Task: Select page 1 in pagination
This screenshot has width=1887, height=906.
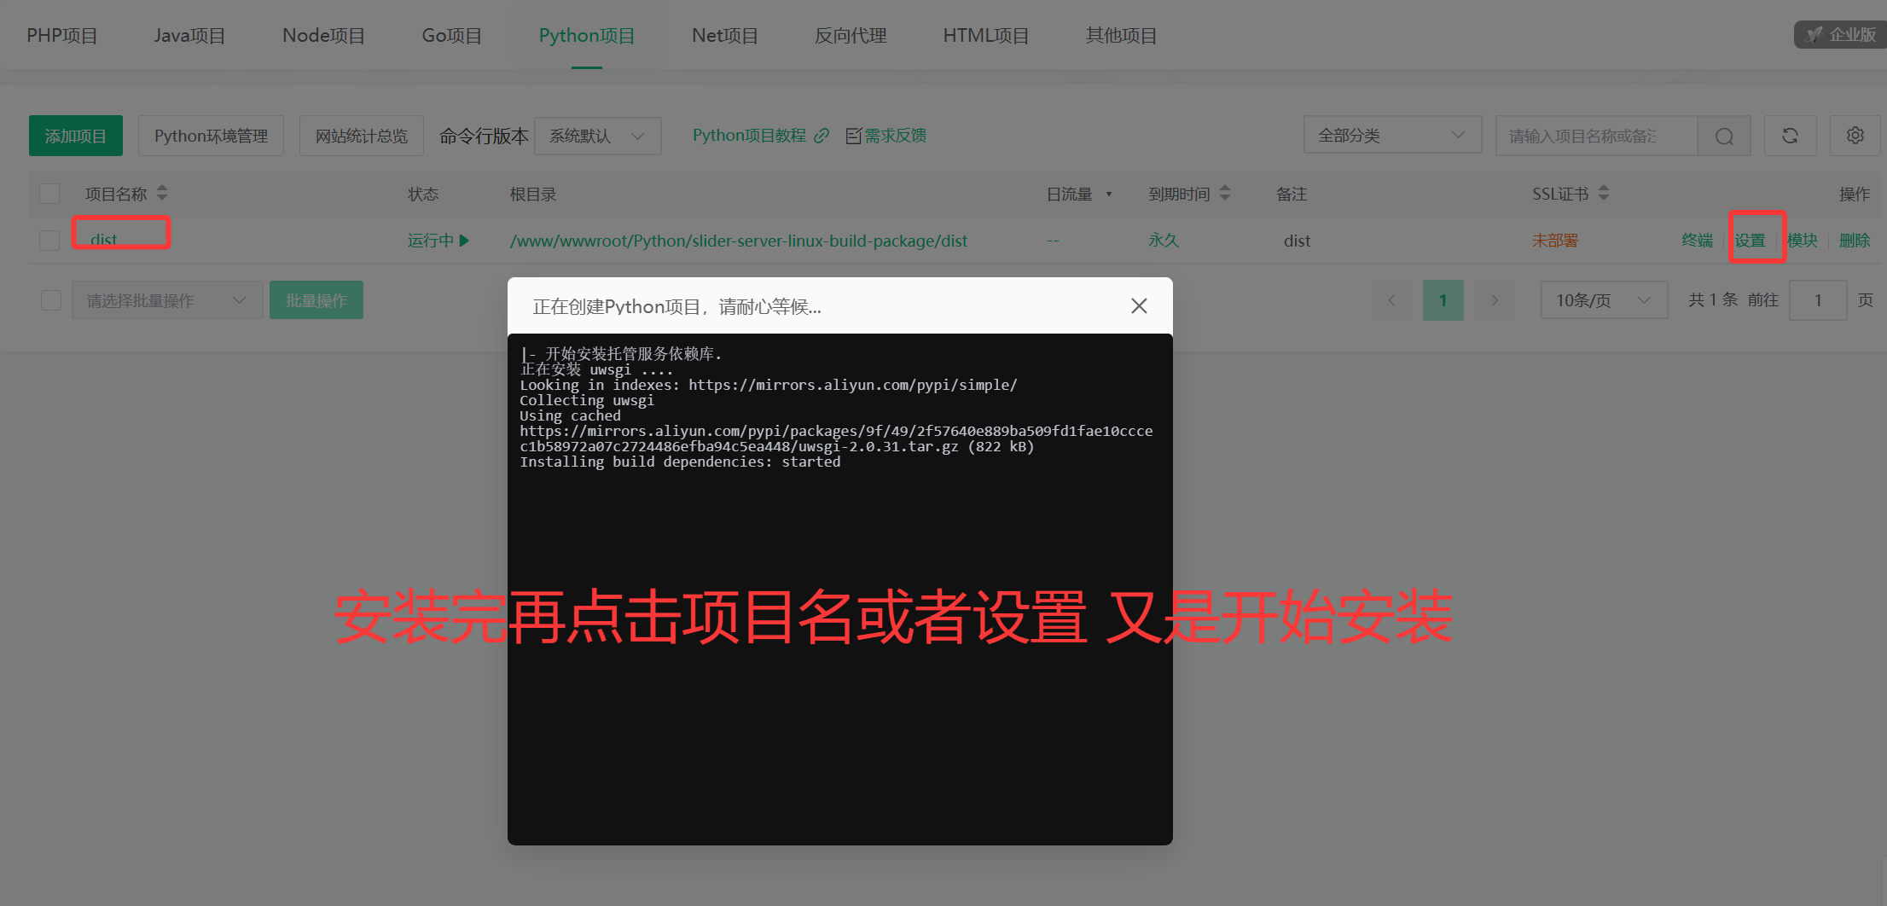Action: pyautogui.click(x=1443, y=300)
